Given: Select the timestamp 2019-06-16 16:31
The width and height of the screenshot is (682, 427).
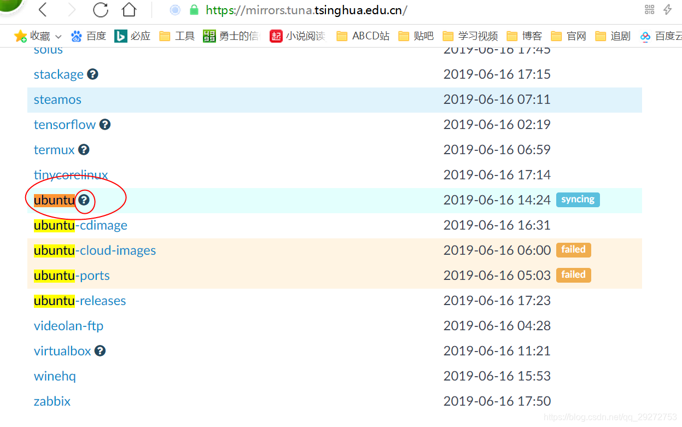Looking at the screenshot, I should point(497,225).
